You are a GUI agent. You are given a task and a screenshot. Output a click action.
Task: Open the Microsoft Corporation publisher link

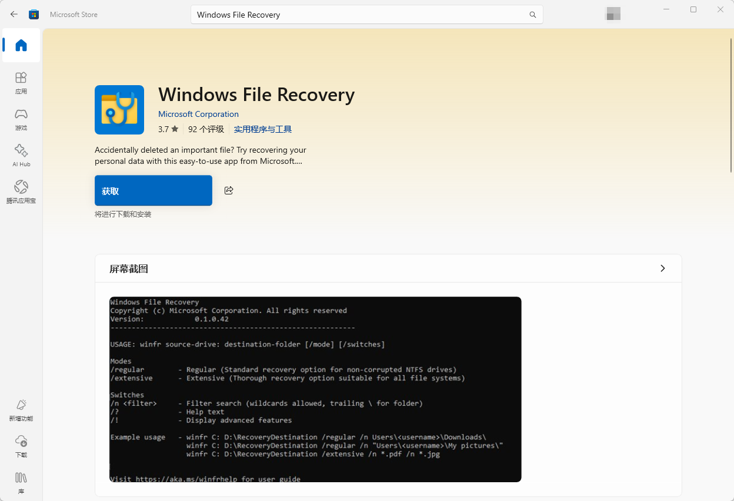click(198, 114)
